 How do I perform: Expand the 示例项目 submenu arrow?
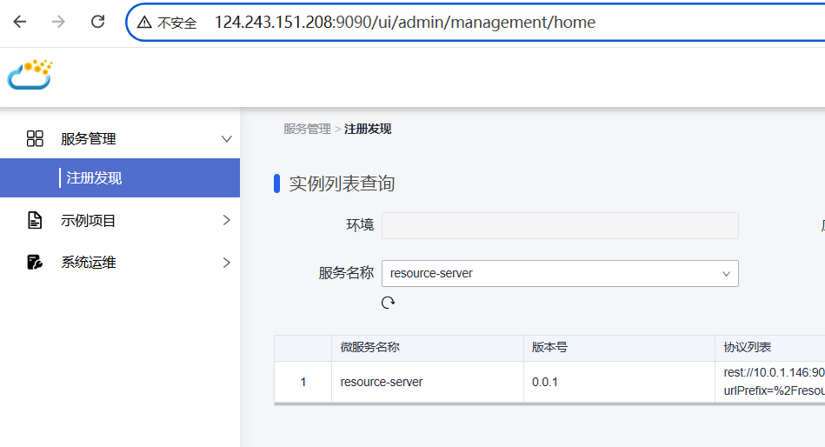click(x=226, y=221)
